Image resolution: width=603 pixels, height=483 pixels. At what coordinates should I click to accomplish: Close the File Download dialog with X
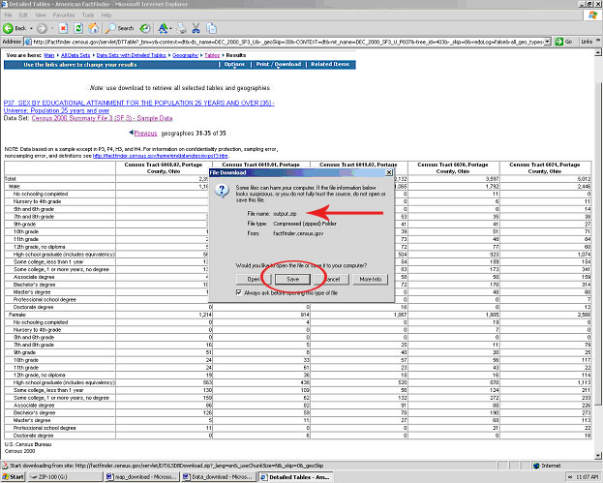click(x=389, y=172)
